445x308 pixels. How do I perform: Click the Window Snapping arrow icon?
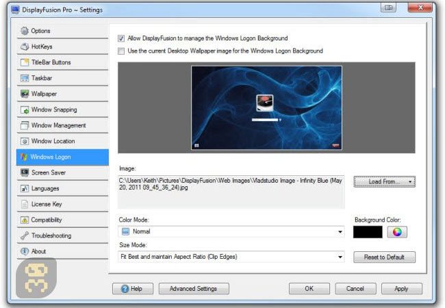[x=25, y=110]
